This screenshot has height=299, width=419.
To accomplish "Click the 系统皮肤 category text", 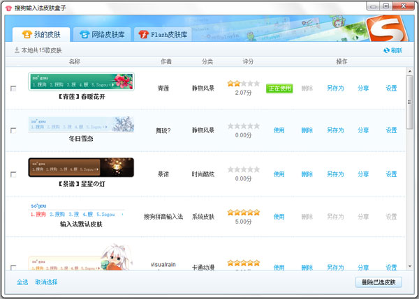I will tap(203, 217).
